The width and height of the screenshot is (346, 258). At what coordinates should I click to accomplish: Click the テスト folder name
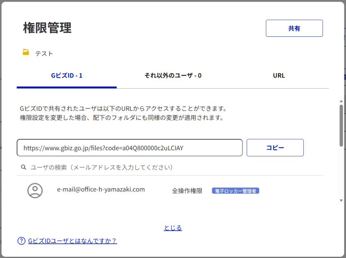point(44,54)
